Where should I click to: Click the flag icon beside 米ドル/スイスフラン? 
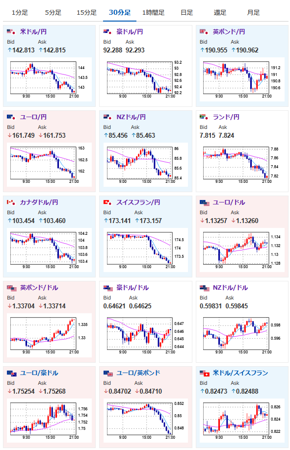click(x=205, y=373)
